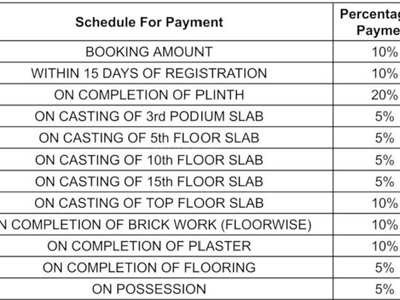Click the 5% value for 10th floor slab

(384, 160)
